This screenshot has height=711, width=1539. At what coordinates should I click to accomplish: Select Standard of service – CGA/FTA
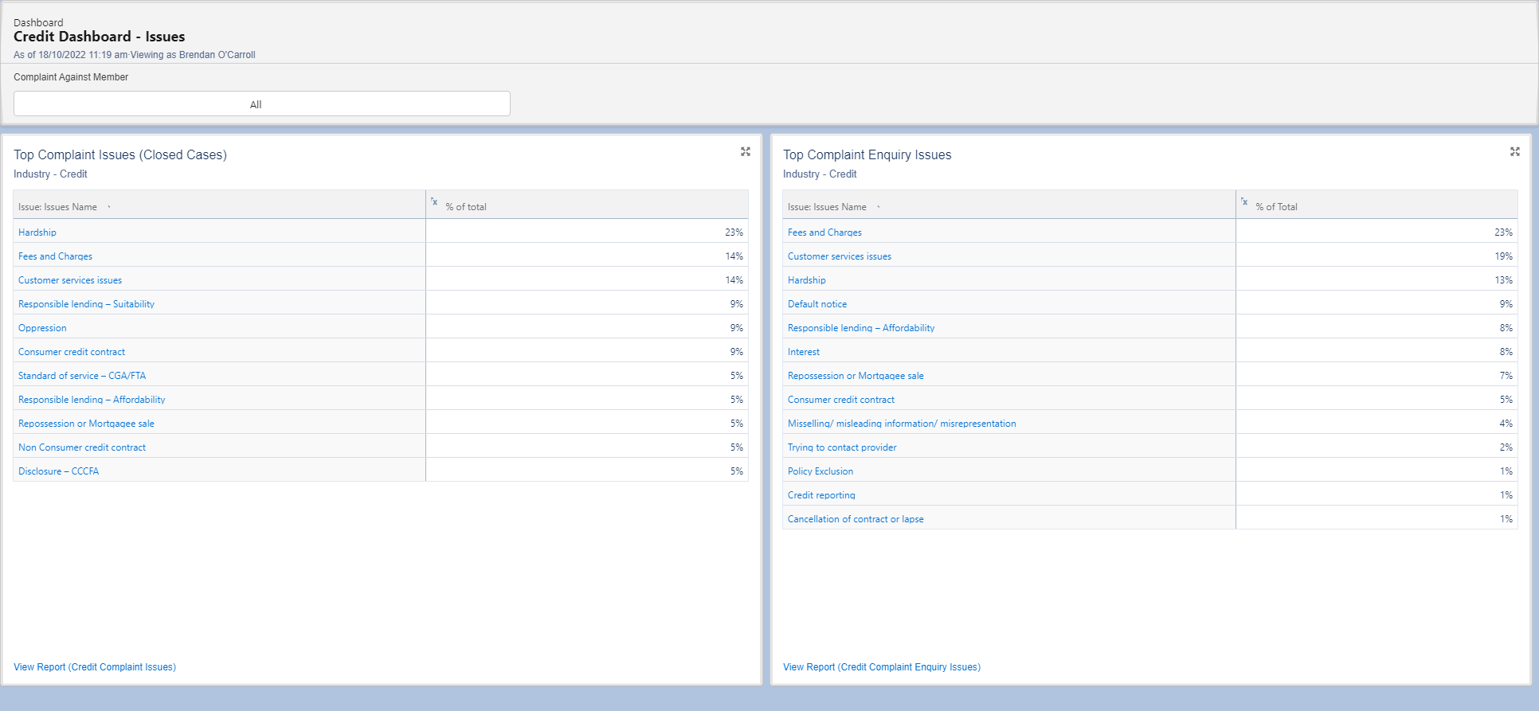[82, 376]
